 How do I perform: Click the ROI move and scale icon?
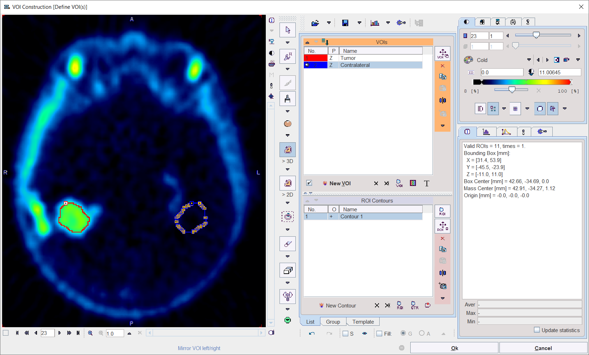[x=443, y=226]
